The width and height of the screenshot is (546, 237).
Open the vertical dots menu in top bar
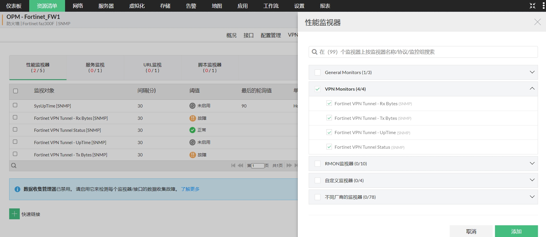(x=543, y=6)
